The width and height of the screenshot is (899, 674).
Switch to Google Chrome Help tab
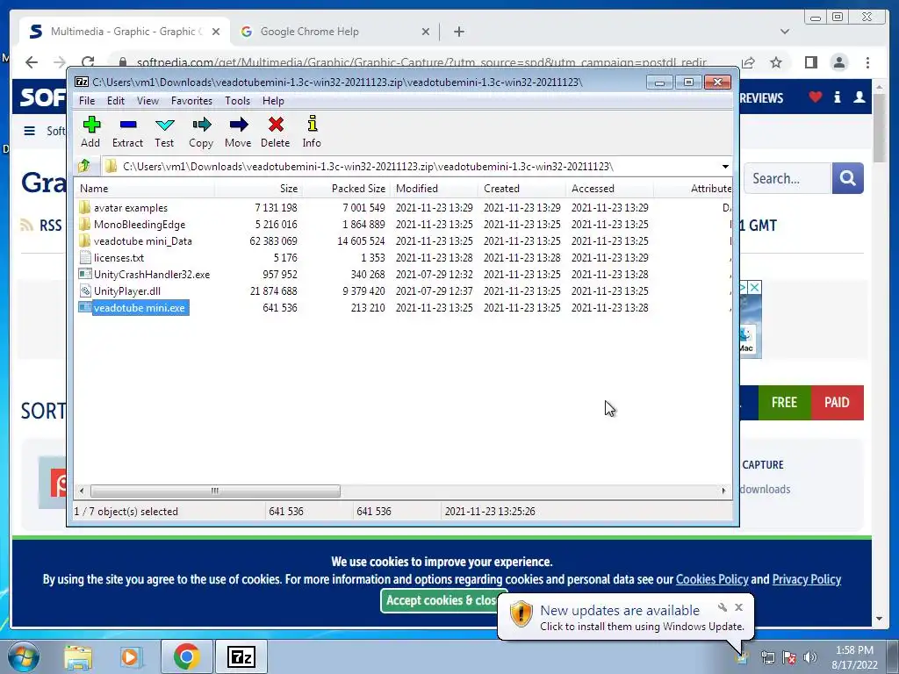click(334, 32)
